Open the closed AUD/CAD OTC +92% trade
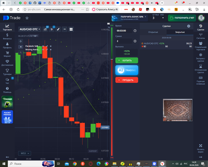 pyautogui.click(x=166, y=45)
